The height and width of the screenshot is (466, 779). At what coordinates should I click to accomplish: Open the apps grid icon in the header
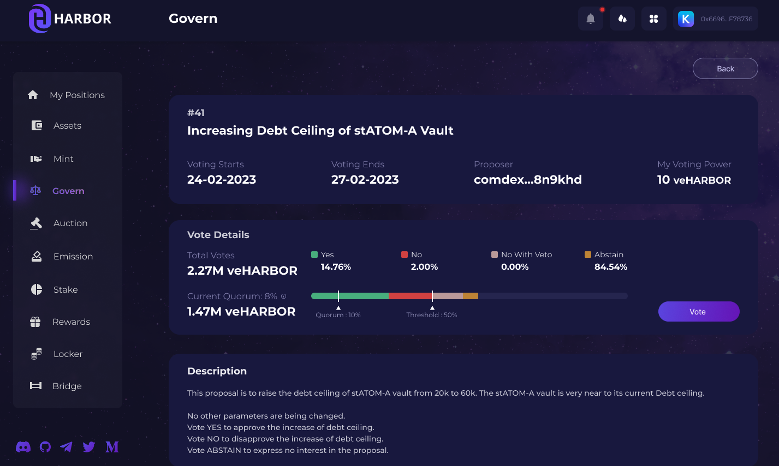(653, 18)
